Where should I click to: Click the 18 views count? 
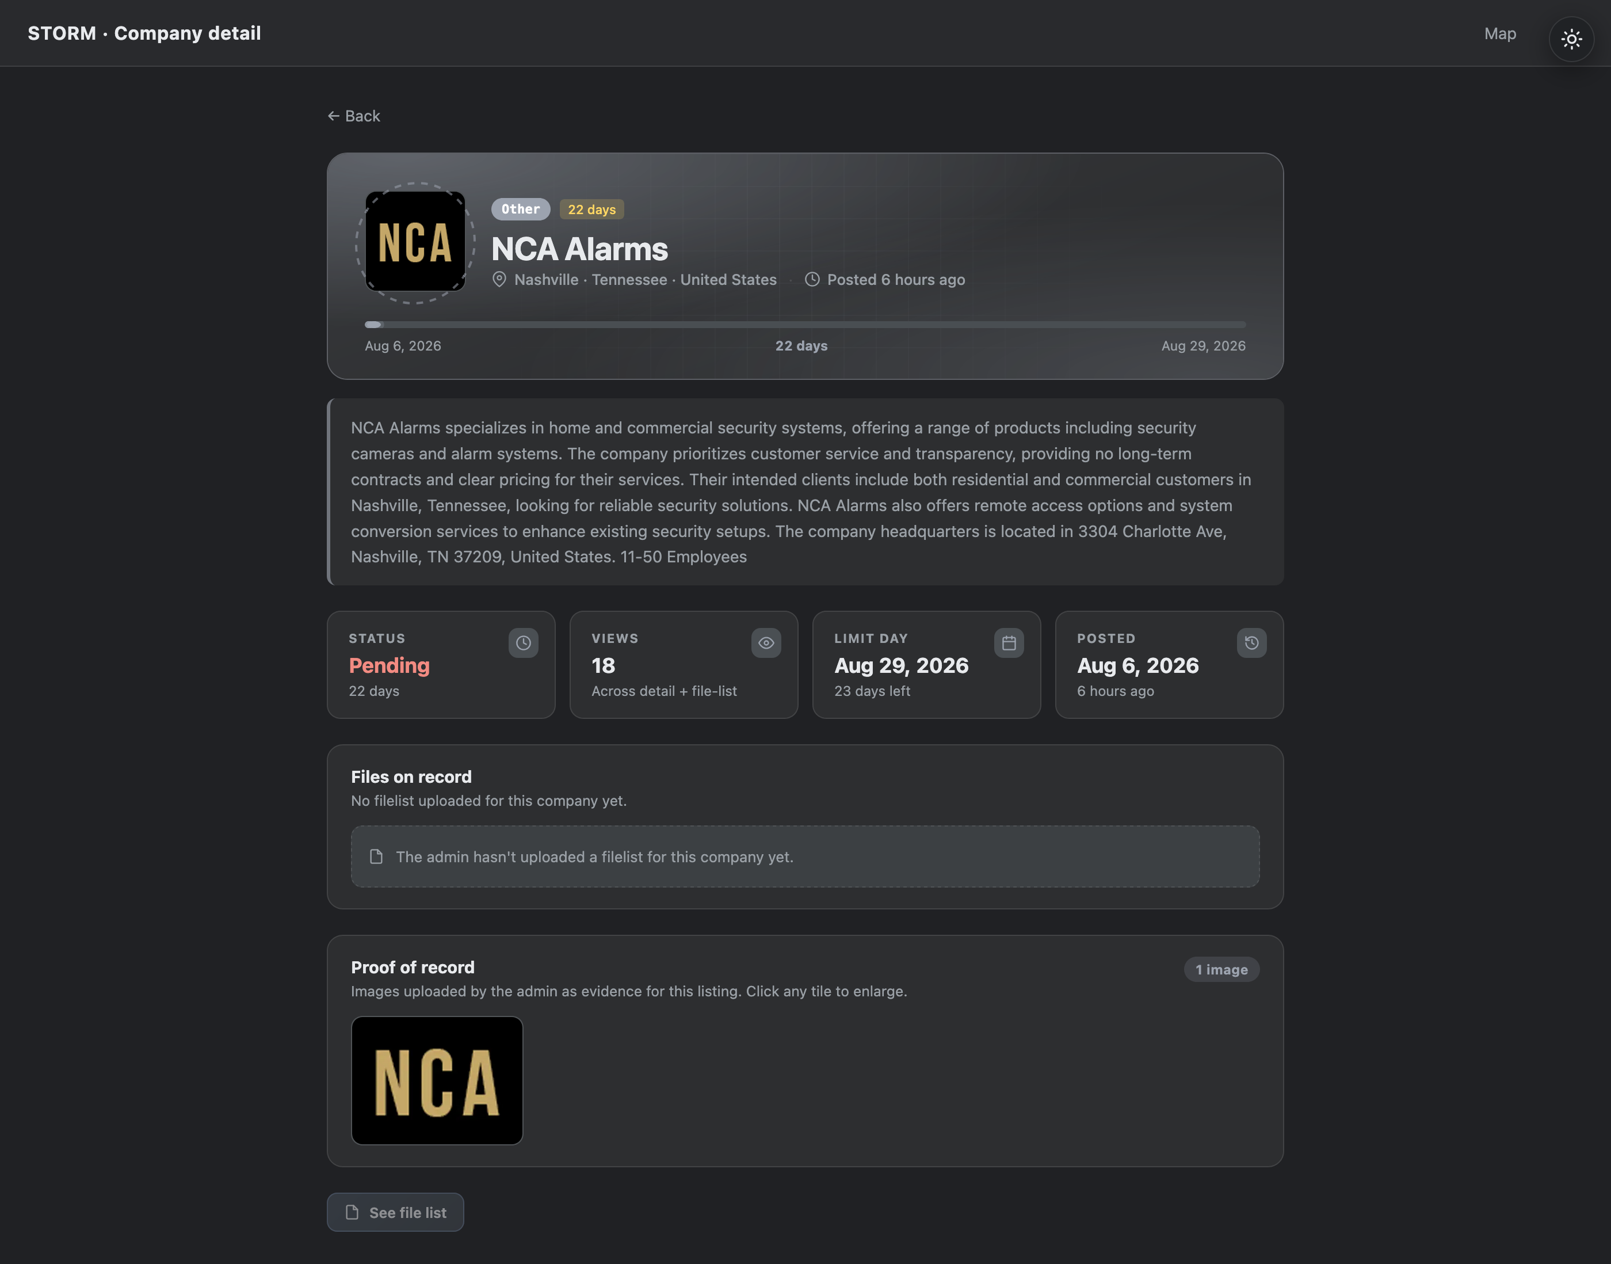[x=603, y=665]
